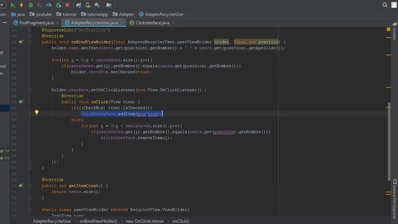Collapse the onBindViewHolder method fold marker

click(x=29, y=42)
